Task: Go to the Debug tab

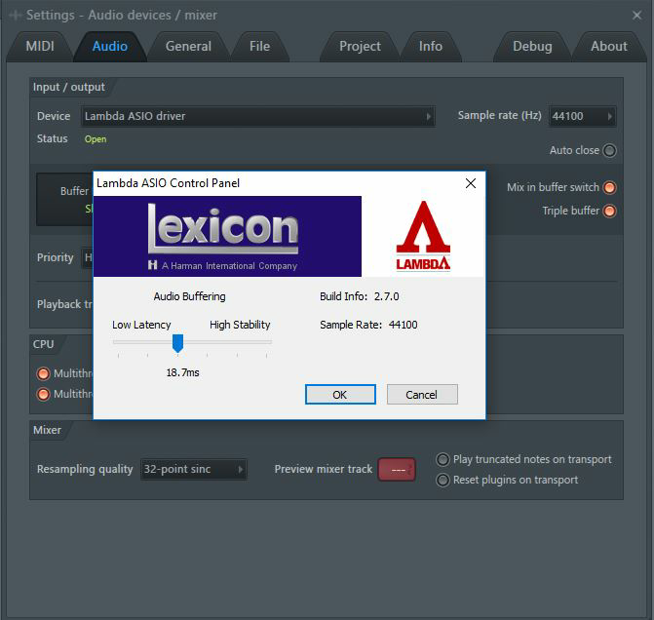Action: click(x=532, y=47)
